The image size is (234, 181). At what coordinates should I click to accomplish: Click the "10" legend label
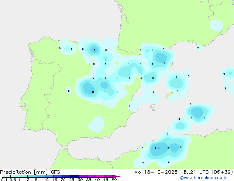(x=46, y=180)
